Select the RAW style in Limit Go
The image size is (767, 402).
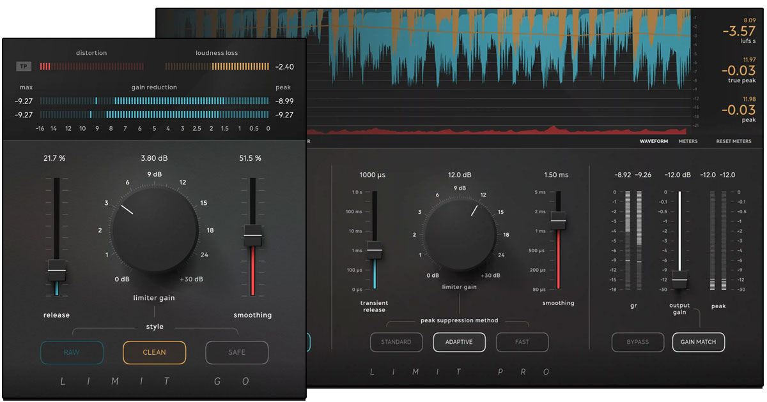click(x=72, y=352)
